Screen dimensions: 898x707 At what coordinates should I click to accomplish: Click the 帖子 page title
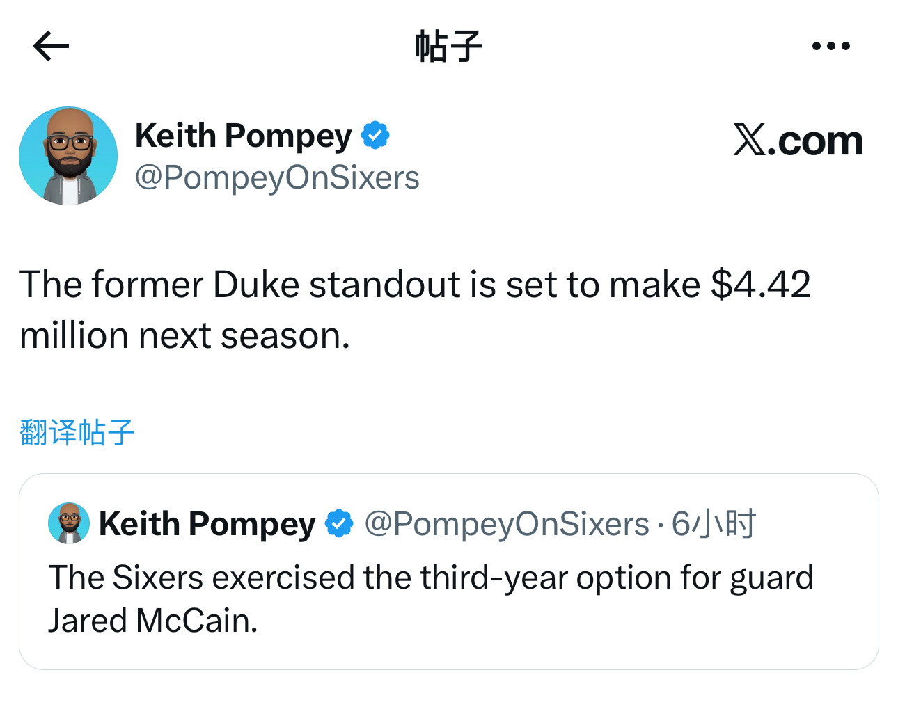448,47
